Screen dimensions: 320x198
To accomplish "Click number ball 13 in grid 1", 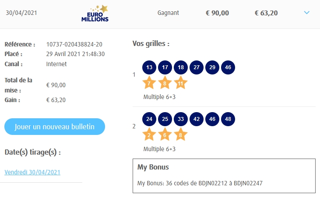I will [149, 67].
